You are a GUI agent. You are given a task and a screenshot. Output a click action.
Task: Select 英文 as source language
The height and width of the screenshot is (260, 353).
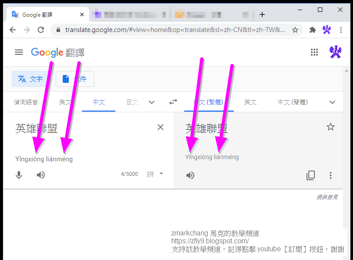point(65,102)
